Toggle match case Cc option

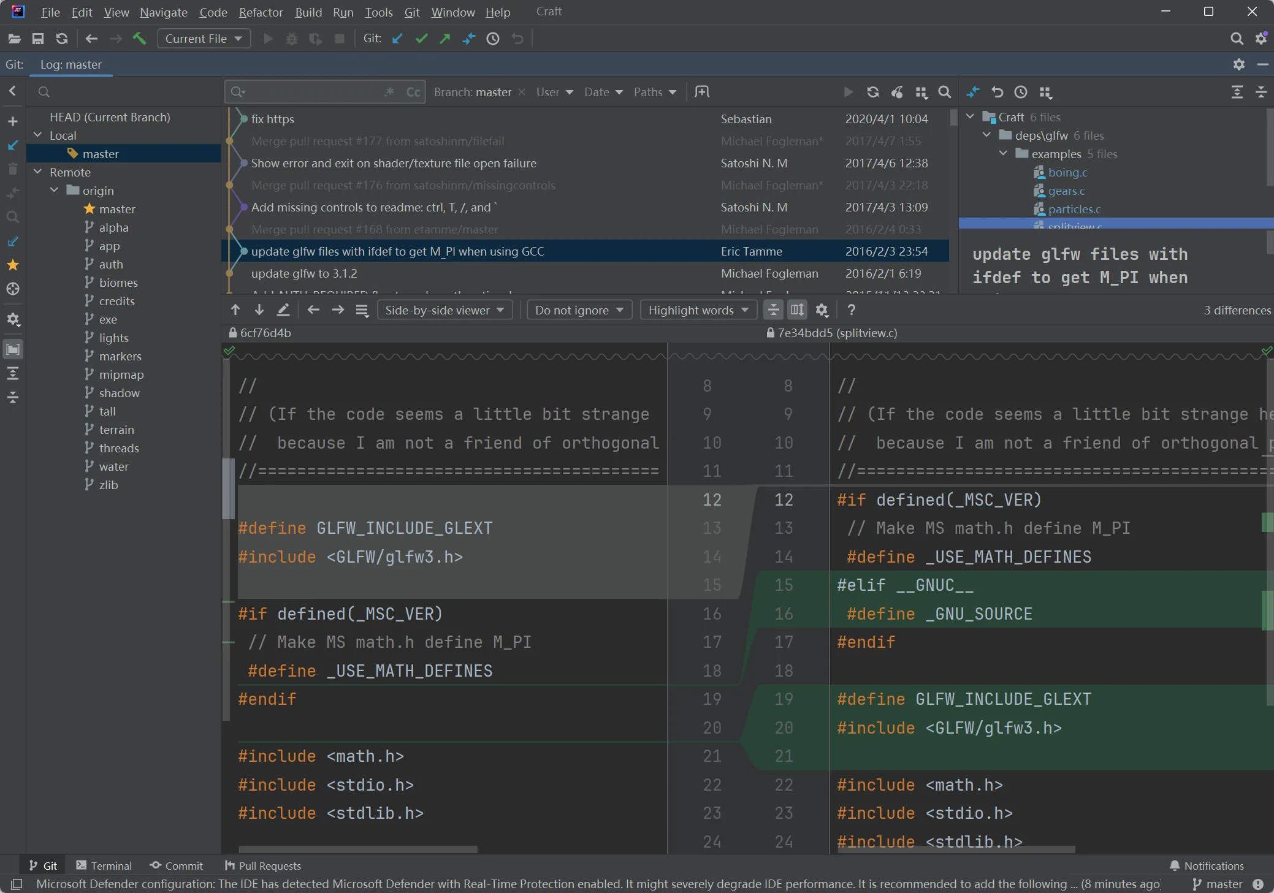point(413,92)
